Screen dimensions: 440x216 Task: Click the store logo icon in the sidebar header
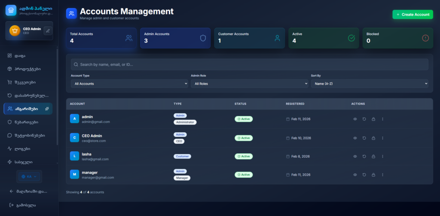11,10
